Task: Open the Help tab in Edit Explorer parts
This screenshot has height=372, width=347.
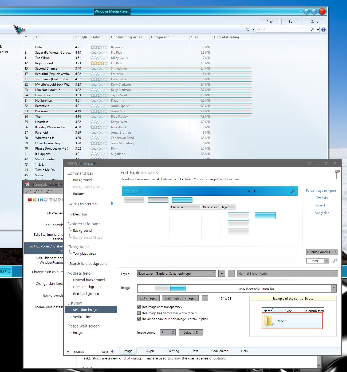Action: tap(244, 351)
